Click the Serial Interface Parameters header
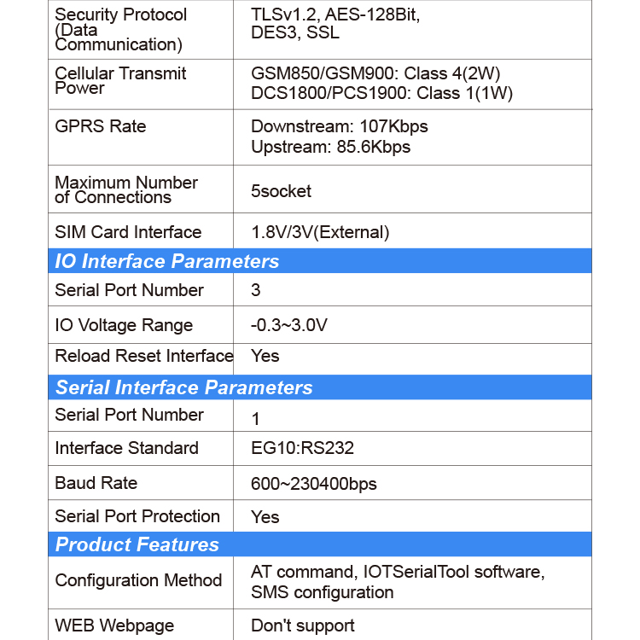 (320, 387)
